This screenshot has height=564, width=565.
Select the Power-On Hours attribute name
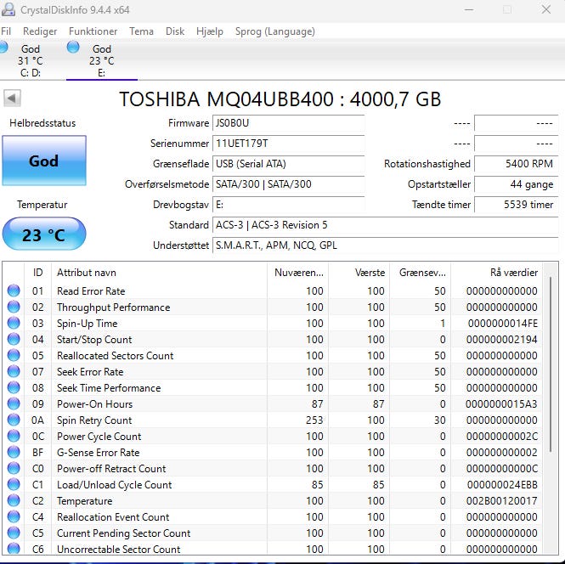[x=95, y=404]
